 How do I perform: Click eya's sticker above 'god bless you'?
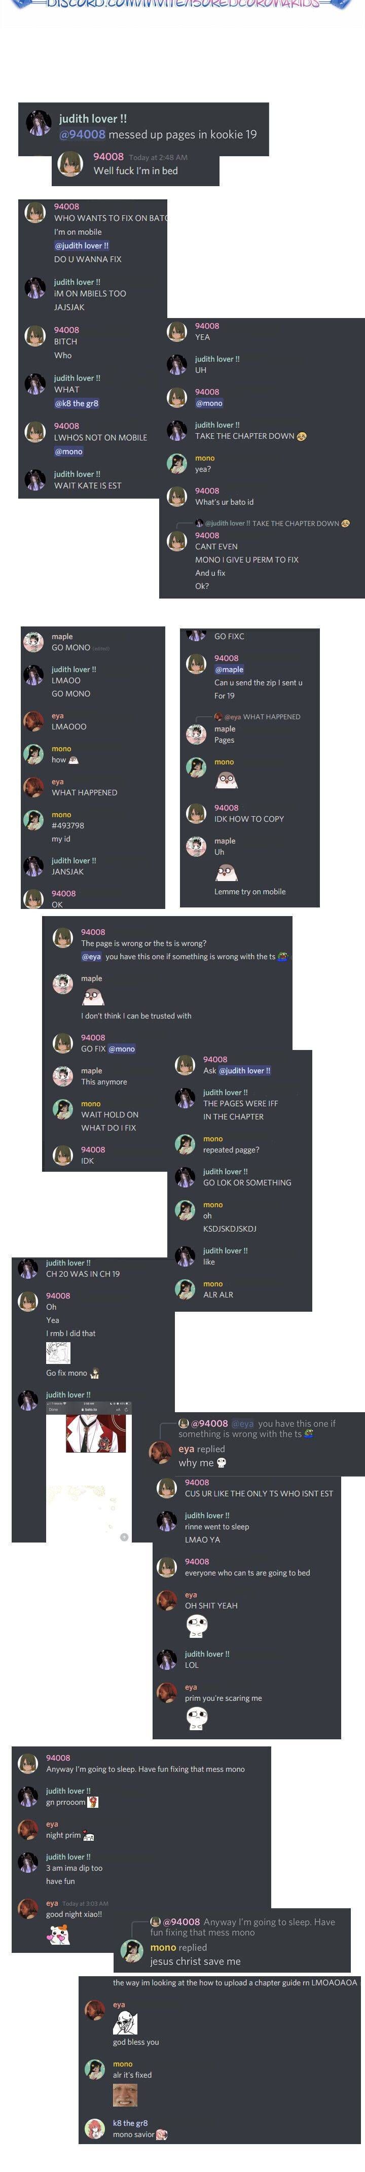[125, 2022]
